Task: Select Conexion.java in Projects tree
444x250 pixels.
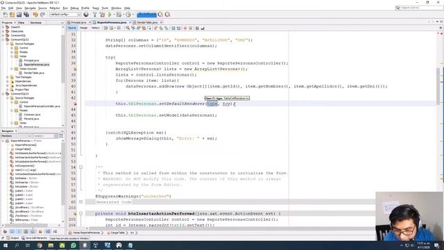Action: pos(32,115)
